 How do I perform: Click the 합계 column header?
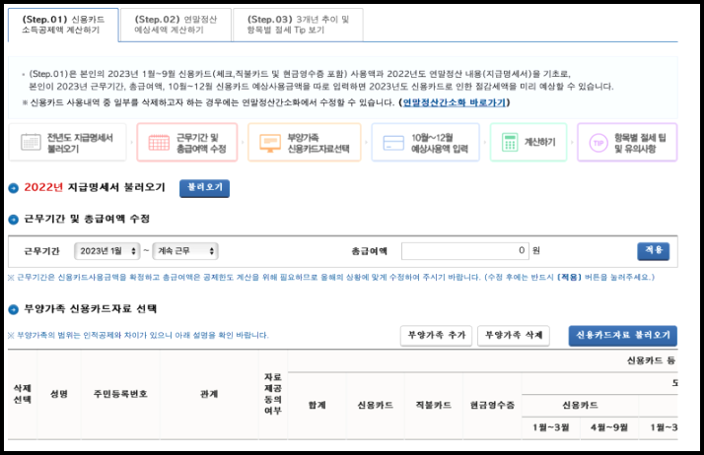[x=317, y=405]
